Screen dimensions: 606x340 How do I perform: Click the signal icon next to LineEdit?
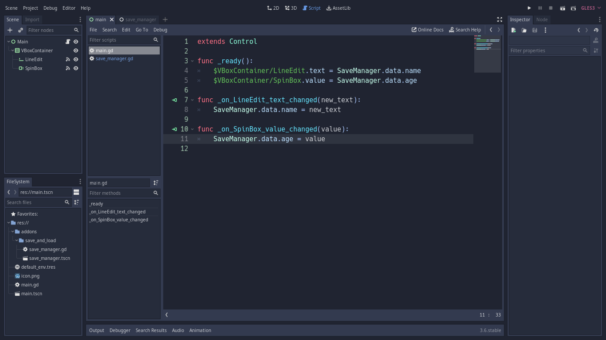tap(68, 59)
